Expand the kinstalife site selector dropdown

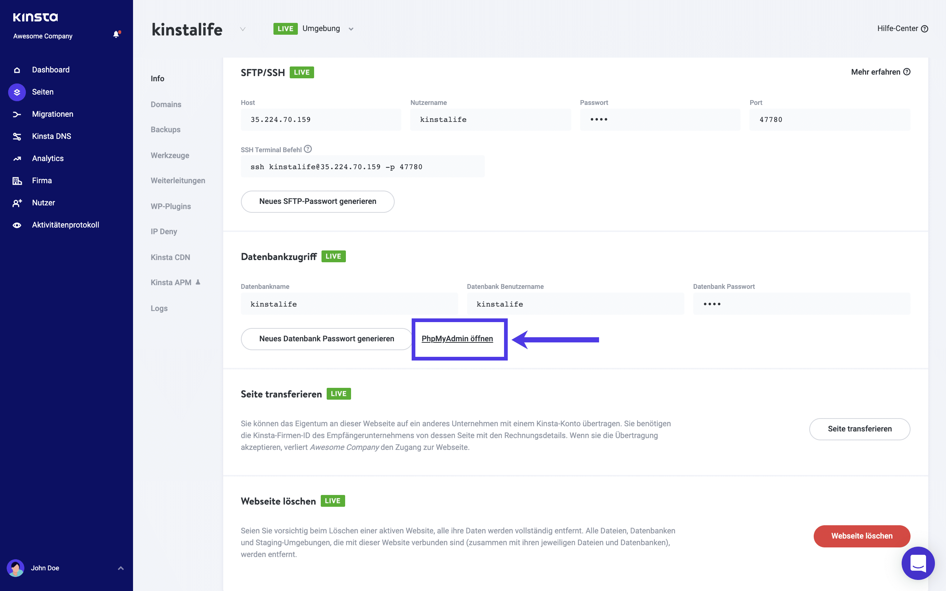tap(243, 29)
